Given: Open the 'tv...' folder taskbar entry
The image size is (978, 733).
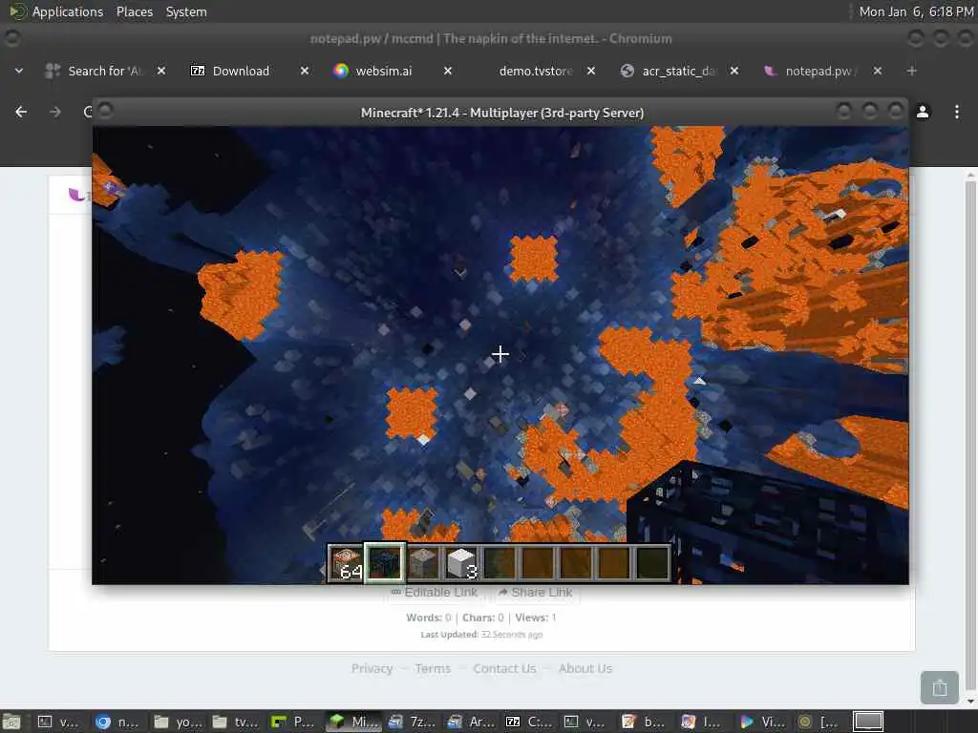Looking at the screenshot, I should click(235, 722).
